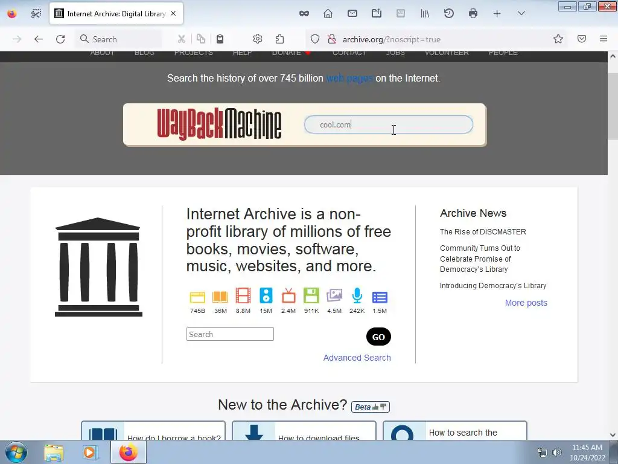
Task: Click the Internet Archive building logo
Action: 98,267
